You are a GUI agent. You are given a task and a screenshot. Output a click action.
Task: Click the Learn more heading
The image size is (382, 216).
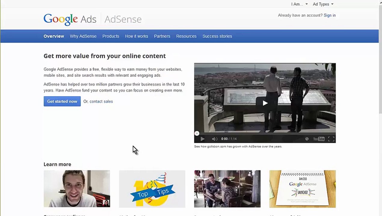click(x=57, y=164)
